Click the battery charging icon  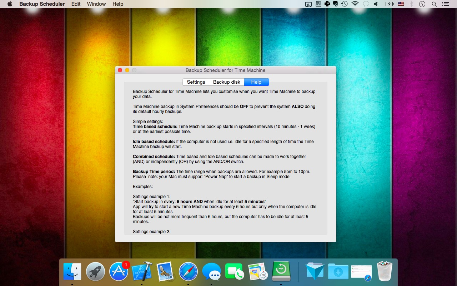(x=390, y=4)
